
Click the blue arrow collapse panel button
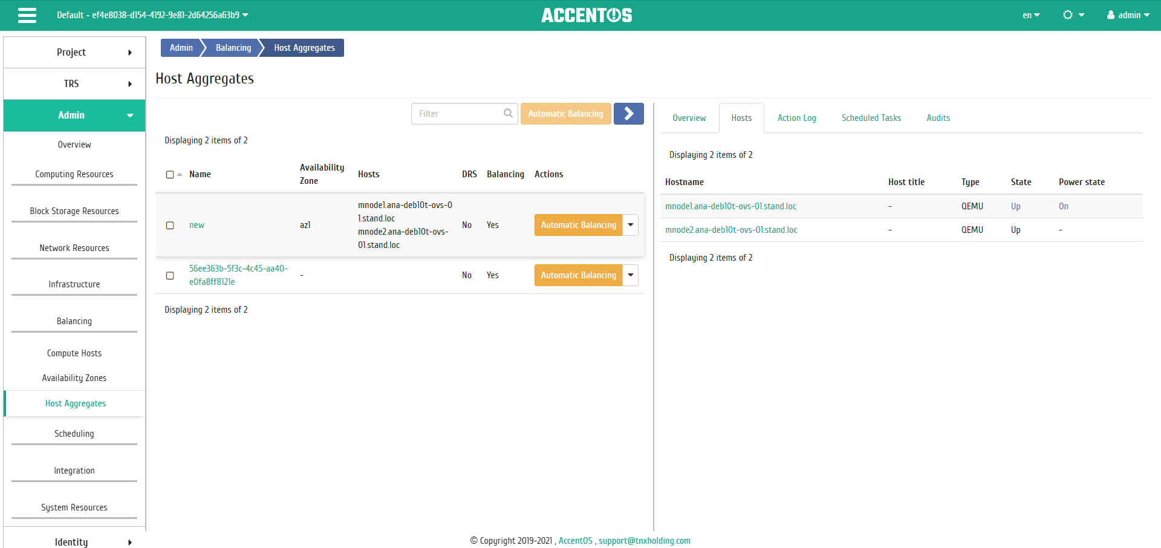click(x=629, y=114)
